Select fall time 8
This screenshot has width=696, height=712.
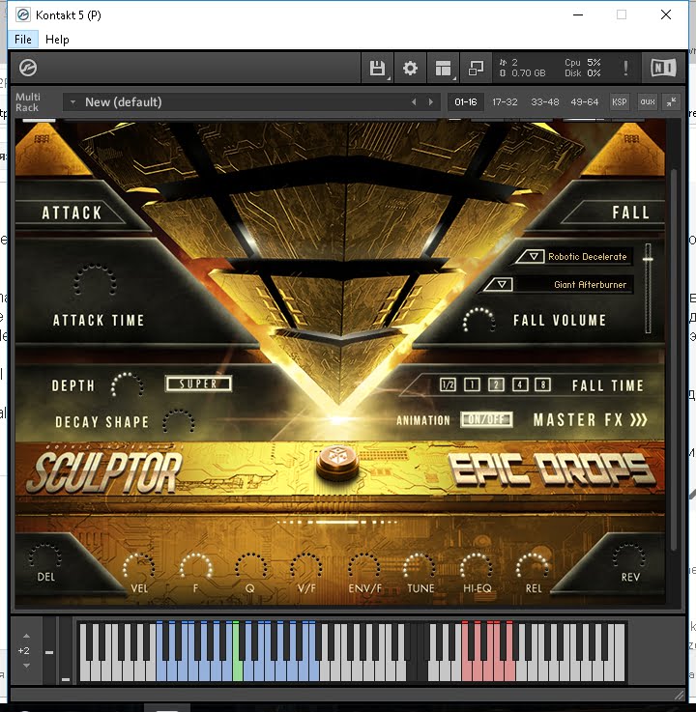pyautogui.click(x=543, y=385)
